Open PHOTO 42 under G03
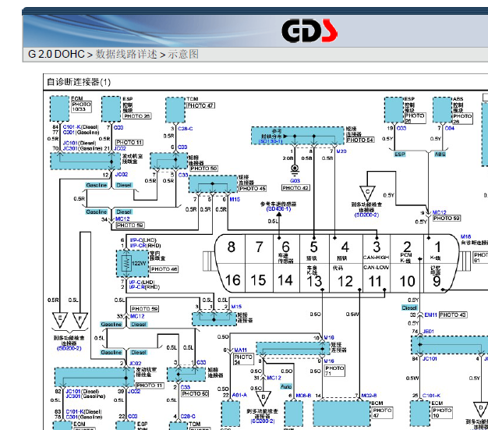Image resolution: width=488 pixels, height=430 pixels. (x=295, y=188)
